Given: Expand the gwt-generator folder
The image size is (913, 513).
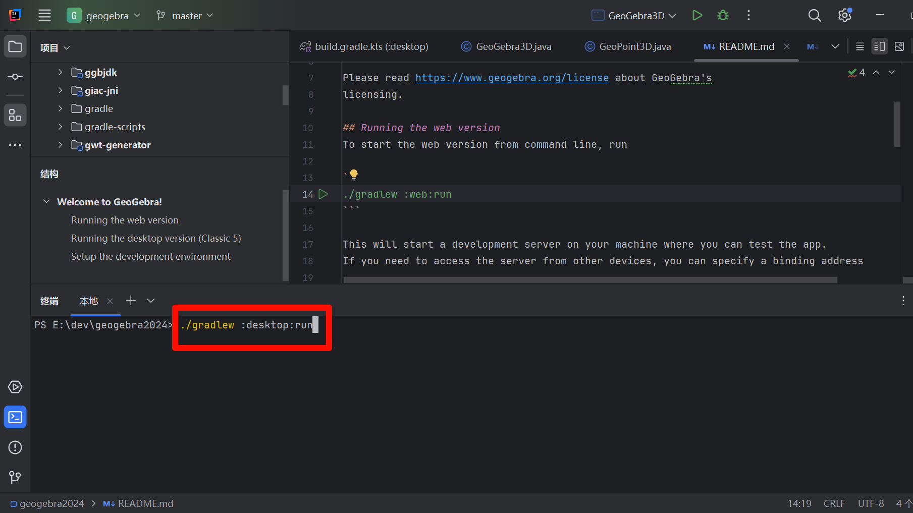Looking at the screenshot, I should [60, 145].
